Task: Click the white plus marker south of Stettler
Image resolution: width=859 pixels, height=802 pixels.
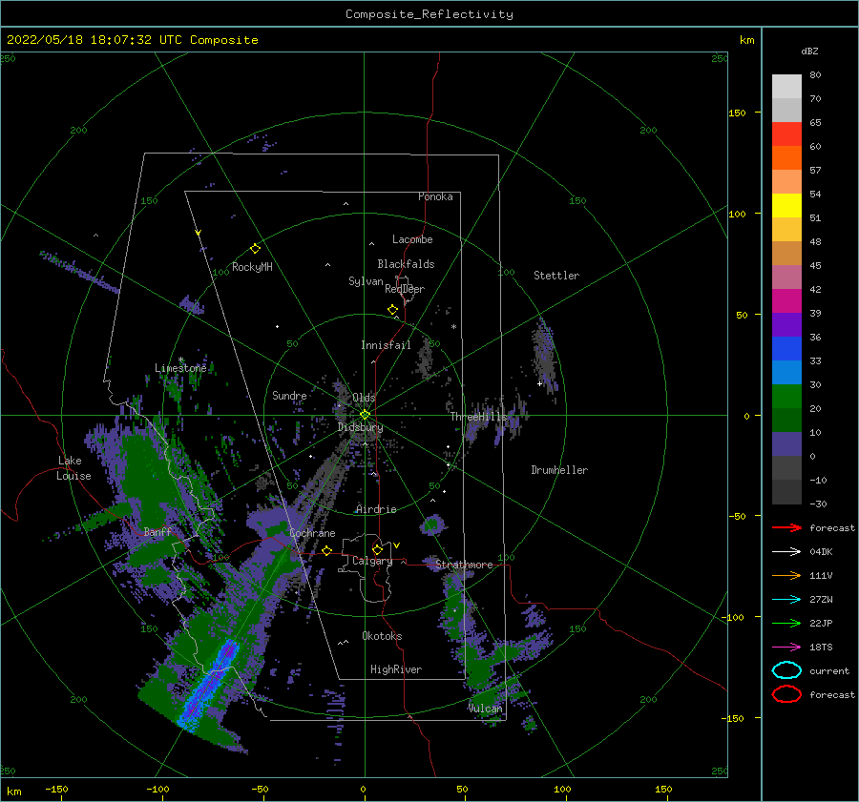Action: [x=539, y=383]
